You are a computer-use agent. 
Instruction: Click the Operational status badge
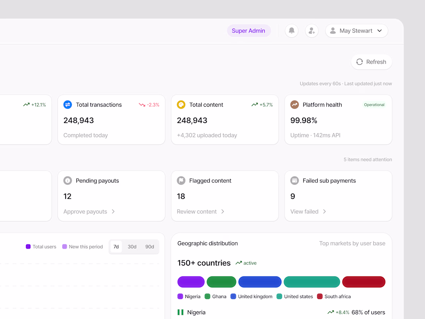coord(374,105)
